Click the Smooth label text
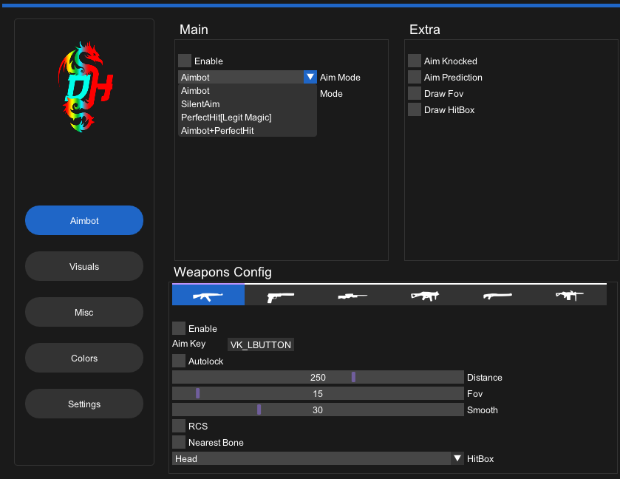The height and width of the screenshot is (479, 620). (483, 410)
